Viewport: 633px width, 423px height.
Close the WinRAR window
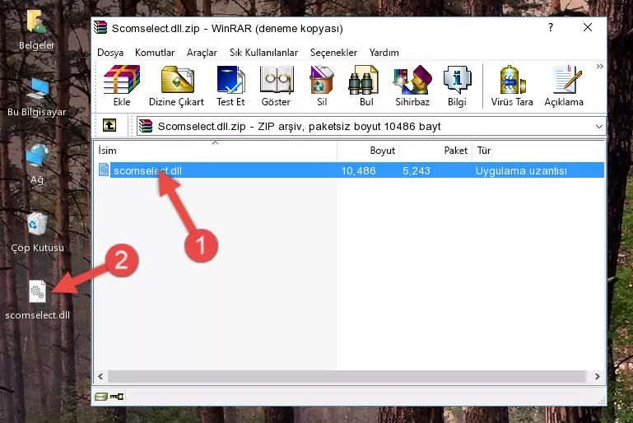tap(588, 27)
